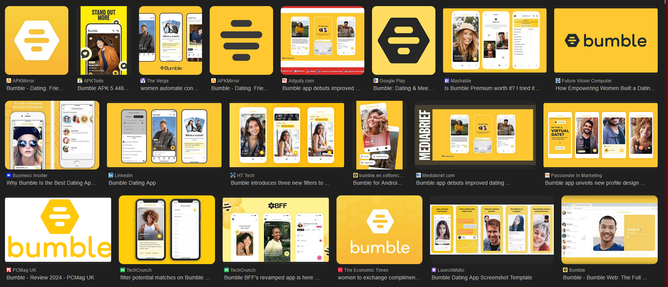Open the Bumble Web desktop screenshot thumbnail

click(609, 230)
